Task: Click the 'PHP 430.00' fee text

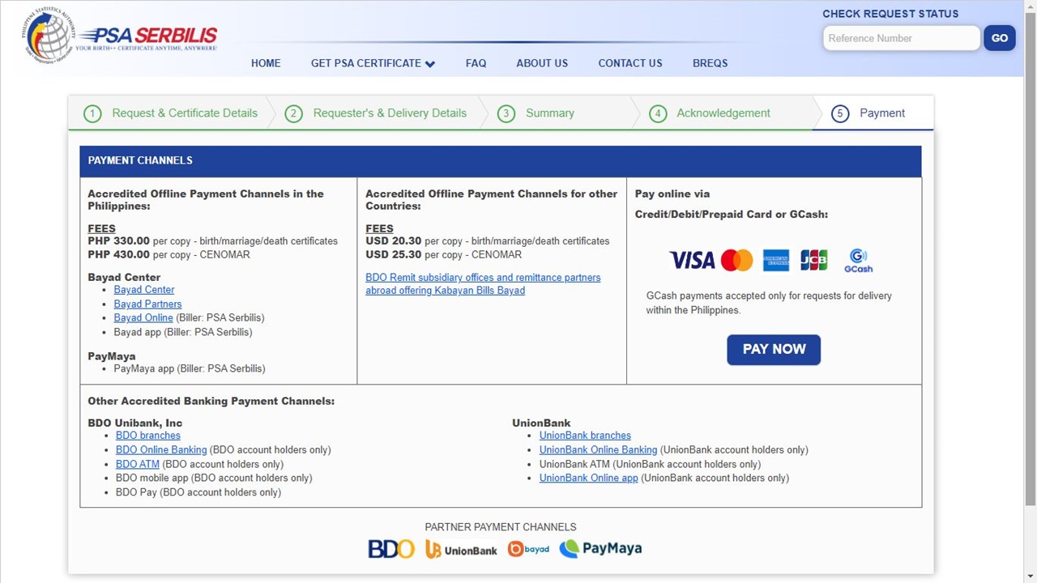Action: pyautogui.click(x=118, y=254)
